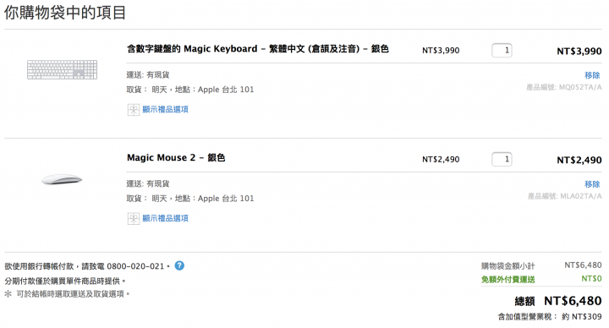609x328 pixels.
Task: Select the product number MLA02TA/A text
Action: [x=581, y=196]
